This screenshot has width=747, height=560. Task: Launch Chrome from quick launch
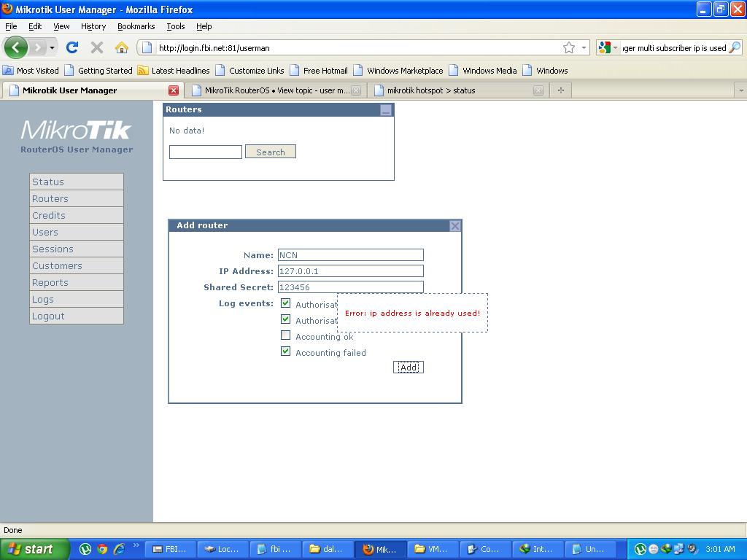102,549
